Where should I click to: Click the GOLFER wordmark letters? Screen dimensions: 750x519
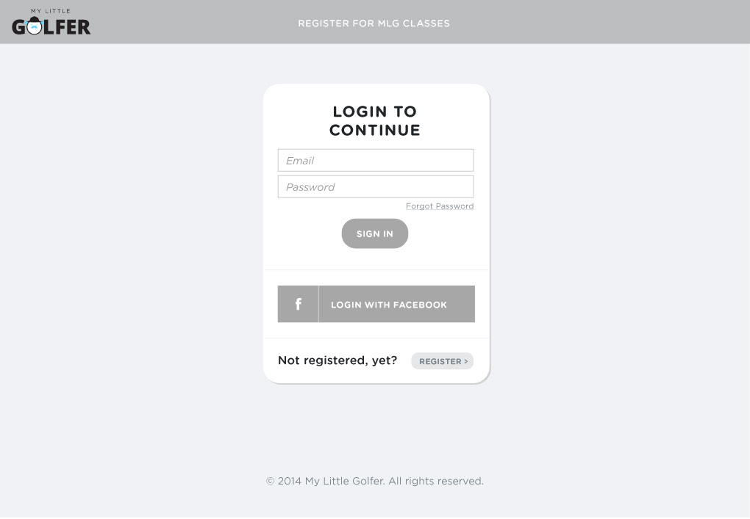pos(51,26)
